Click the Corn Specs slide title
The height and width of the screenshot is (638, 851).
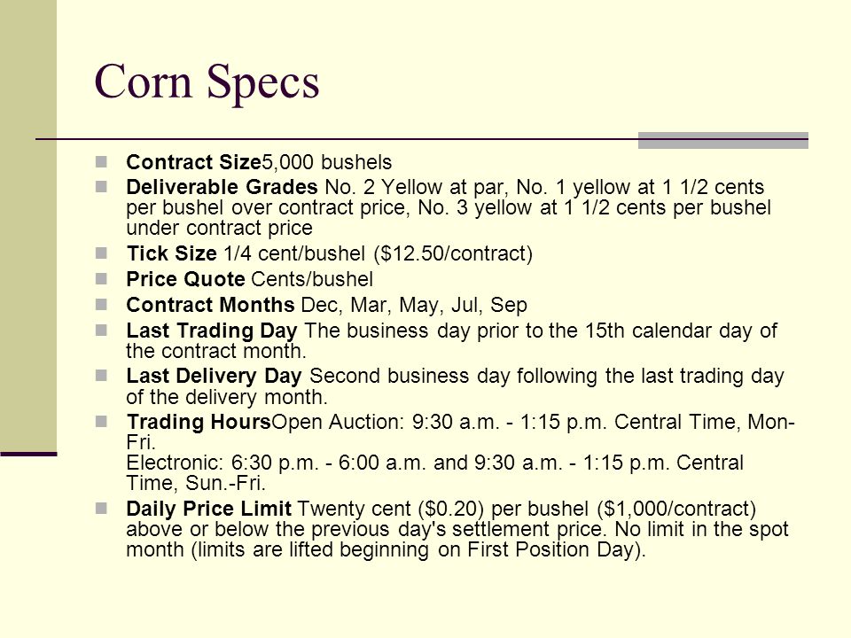(207, 82)
